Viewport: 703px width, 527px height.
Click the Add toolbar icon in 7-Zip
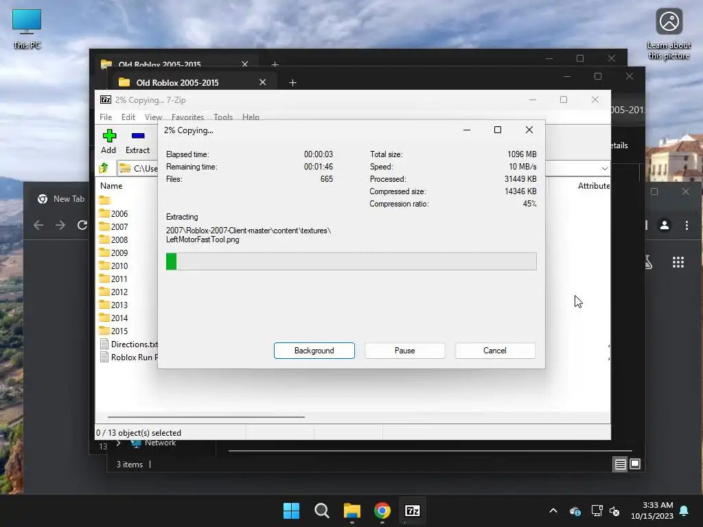pos(108,141)
